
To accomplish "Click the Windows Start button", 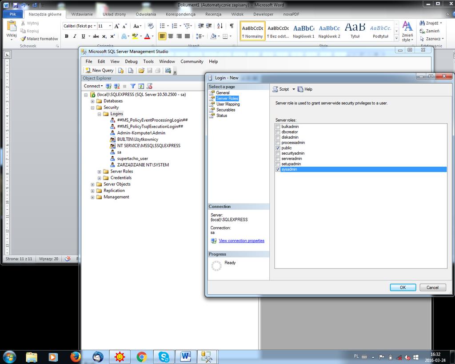I will click(9, 357).
